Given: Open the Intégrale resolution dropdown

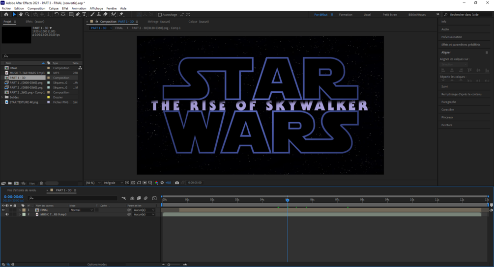Looking at the screenshot, I should tap(113, 183).
